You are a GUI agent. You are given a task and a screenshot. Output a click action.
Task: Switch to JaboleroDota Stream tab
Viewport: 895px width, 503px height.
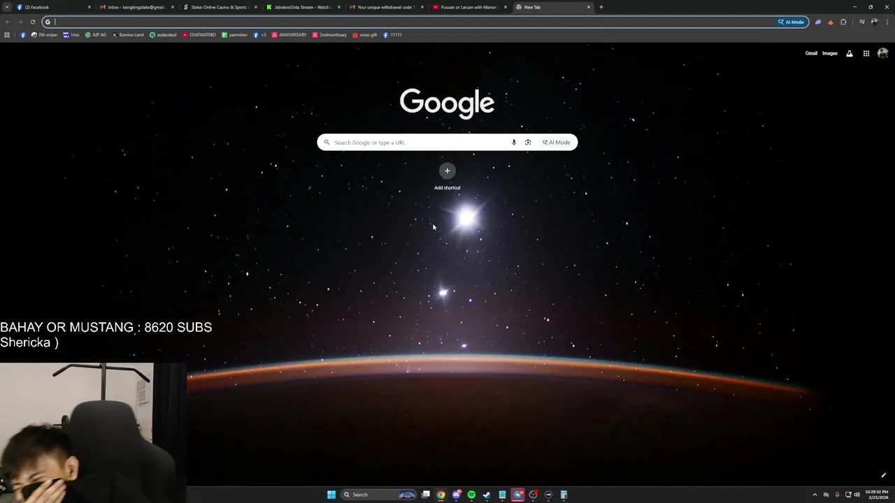pyautogui.click(x=302, y=7)
